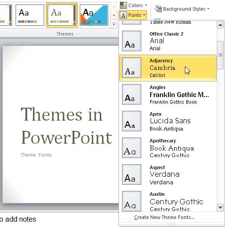Click the Angles Aa preview icon
This screenshot has width=225, height=227.
(131, 94)
